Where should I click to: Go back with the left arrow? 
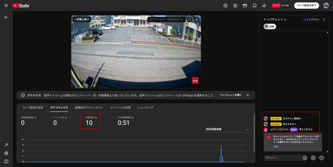pos(6,18)
